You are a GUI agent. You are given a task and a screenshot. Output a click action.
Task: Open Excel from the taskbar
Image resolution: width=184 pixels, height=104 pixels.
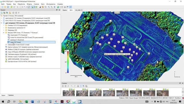[26, 101]
